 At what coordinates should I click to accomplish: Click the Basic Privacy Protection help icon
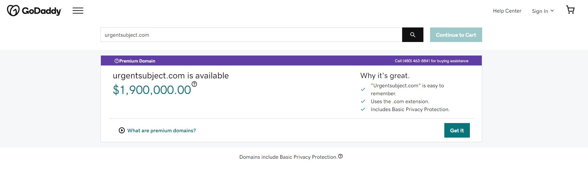tap(340, 156)
